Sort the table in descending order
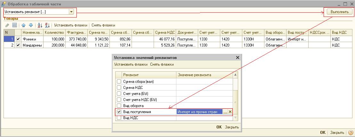 [47, 25]
